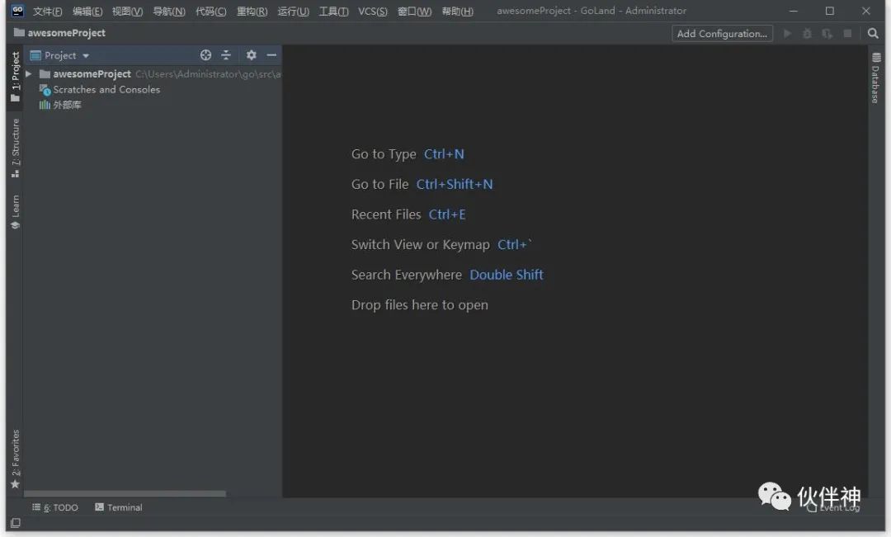Hide the Project tool window
This screenshot has width=891, height=537.
point(271,55)
